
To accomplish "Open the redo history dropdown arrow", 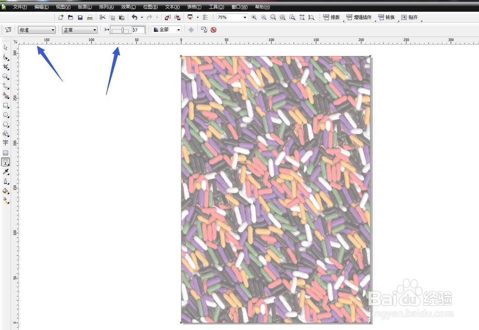I will click(x=157, y=17).
